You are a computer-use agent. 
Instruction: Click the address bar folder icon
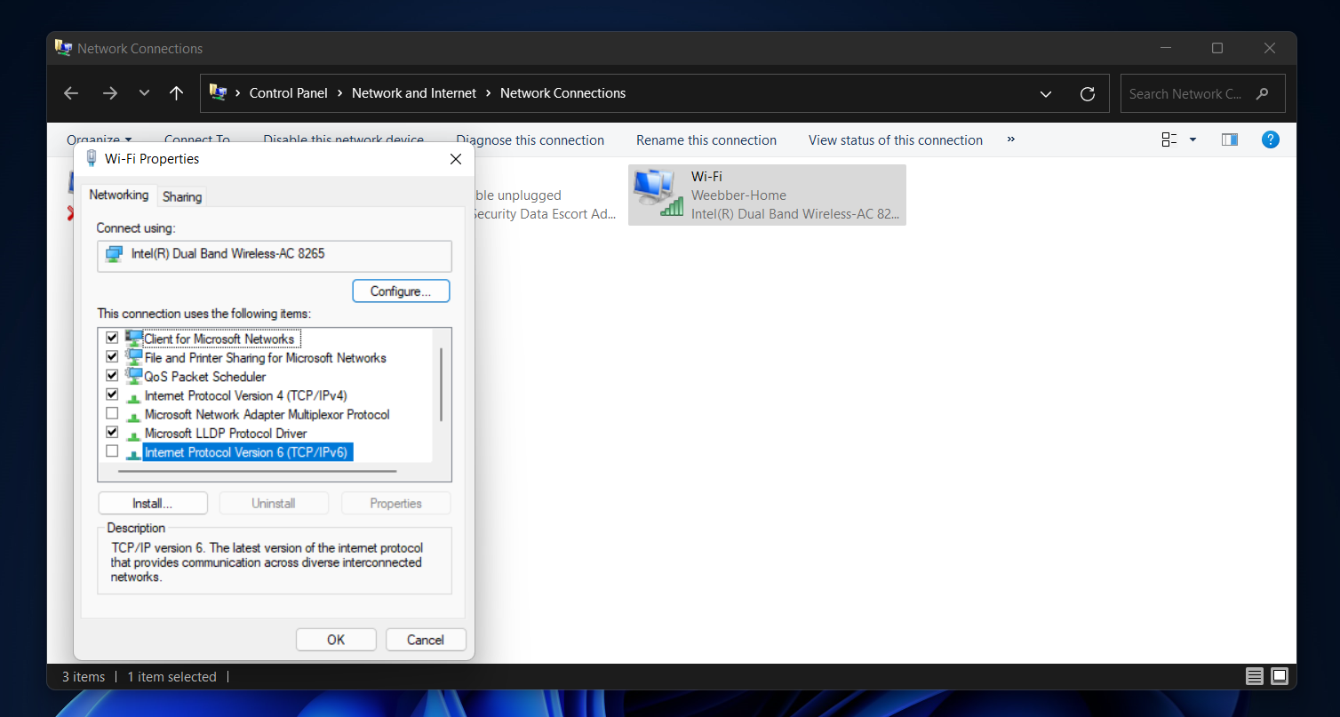pyautogui.click(x=218, y=92)
